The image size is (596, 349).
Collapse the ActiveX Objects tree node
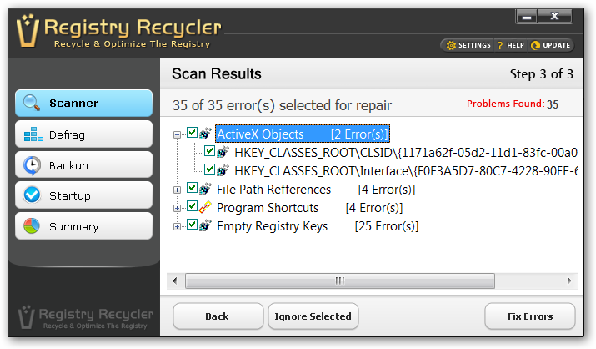coord(177,134)
